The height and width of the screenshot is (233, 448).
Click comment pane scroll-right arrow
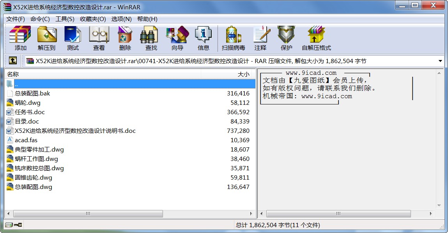(431, 214)
